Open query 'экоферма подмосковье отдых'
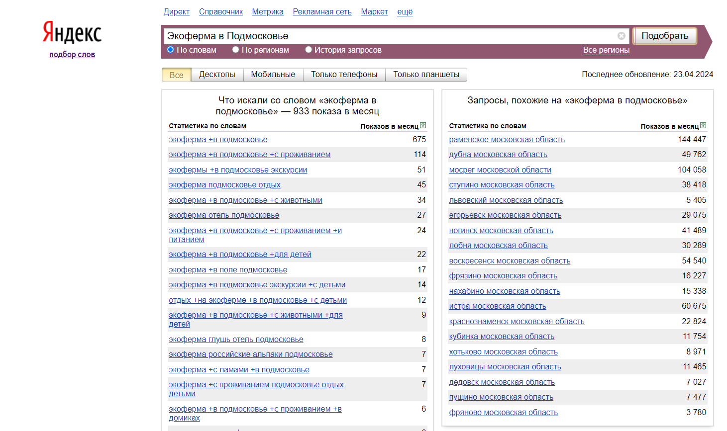 224,185
